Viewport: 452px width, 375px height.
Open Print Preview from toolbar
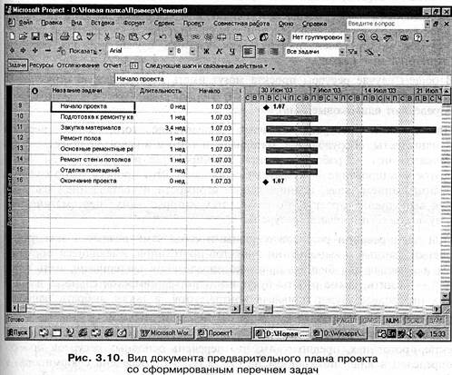(77, 37)
